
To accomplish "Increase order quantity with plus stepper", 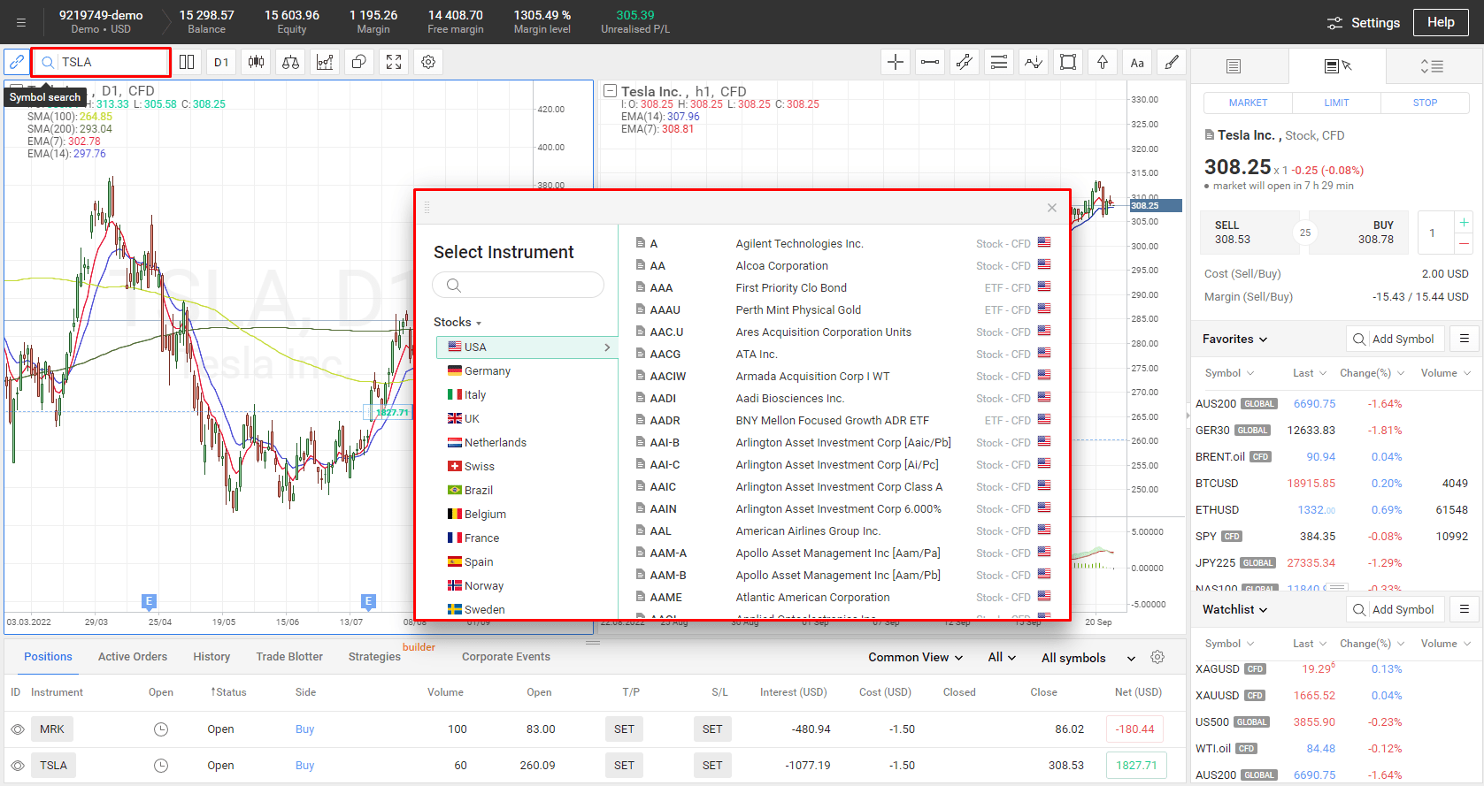I will pyautogui.click(x=1464, y=222).
